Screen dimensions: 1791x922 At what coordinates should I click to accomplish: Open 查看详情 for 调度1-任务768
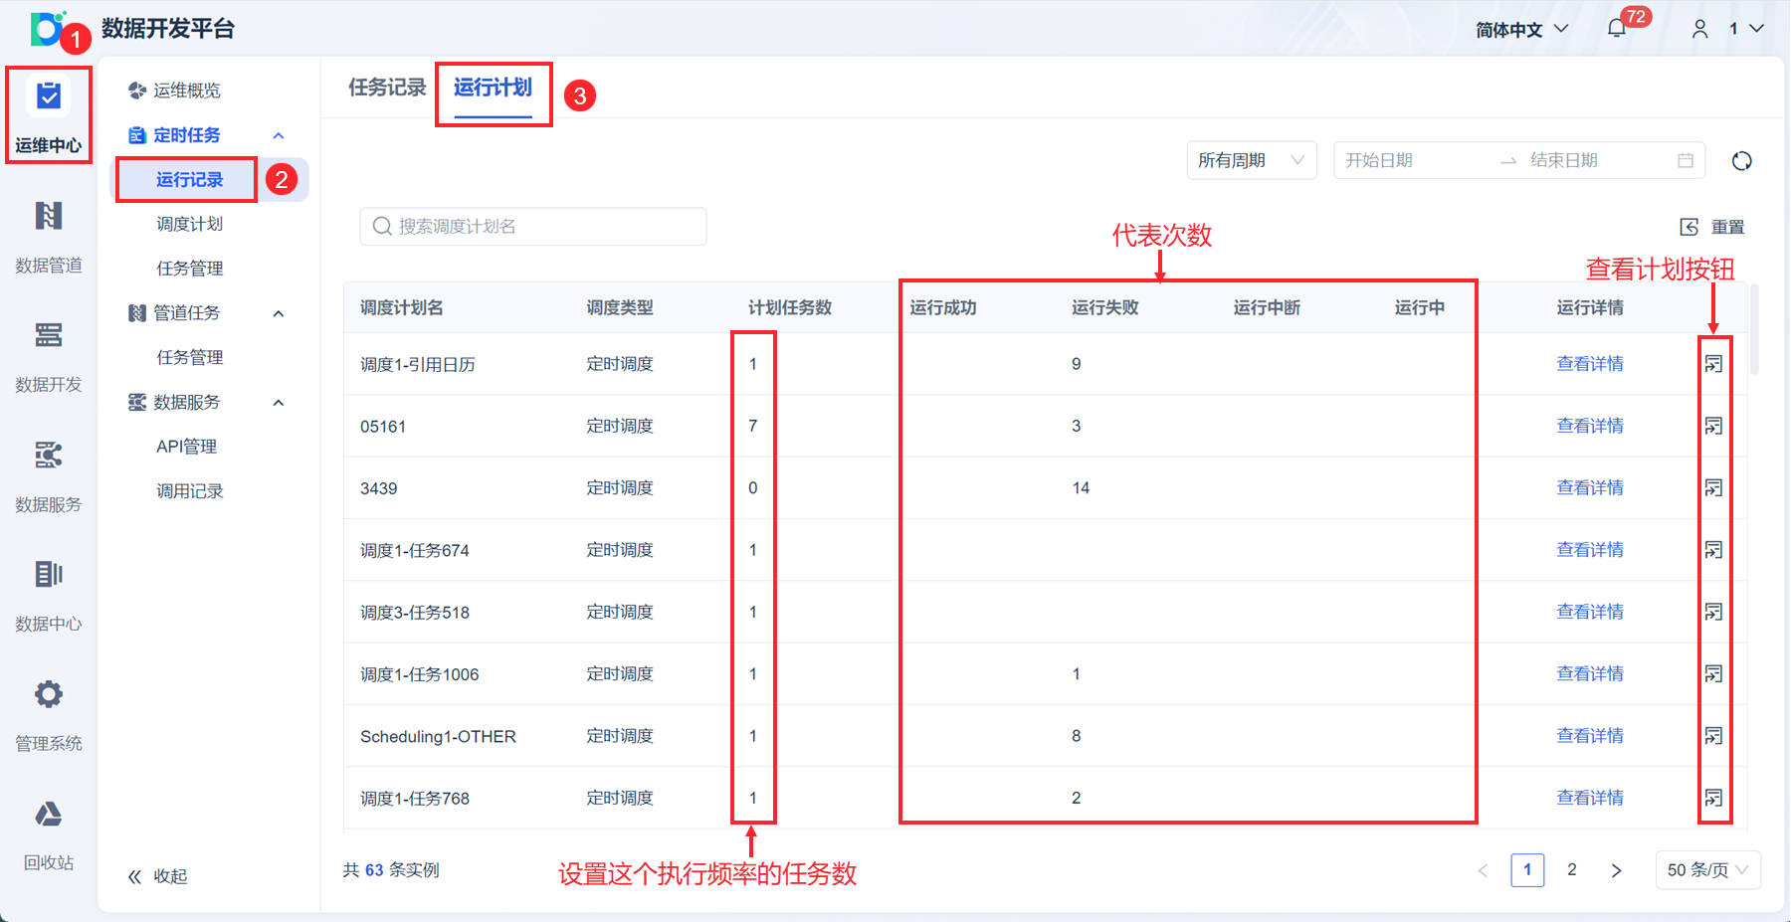(1590, 798)
